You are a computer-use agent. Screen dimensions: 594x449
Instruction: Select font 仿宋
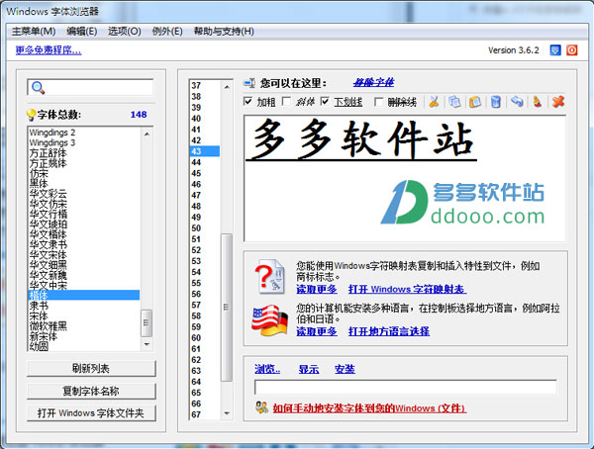(39, 173)
